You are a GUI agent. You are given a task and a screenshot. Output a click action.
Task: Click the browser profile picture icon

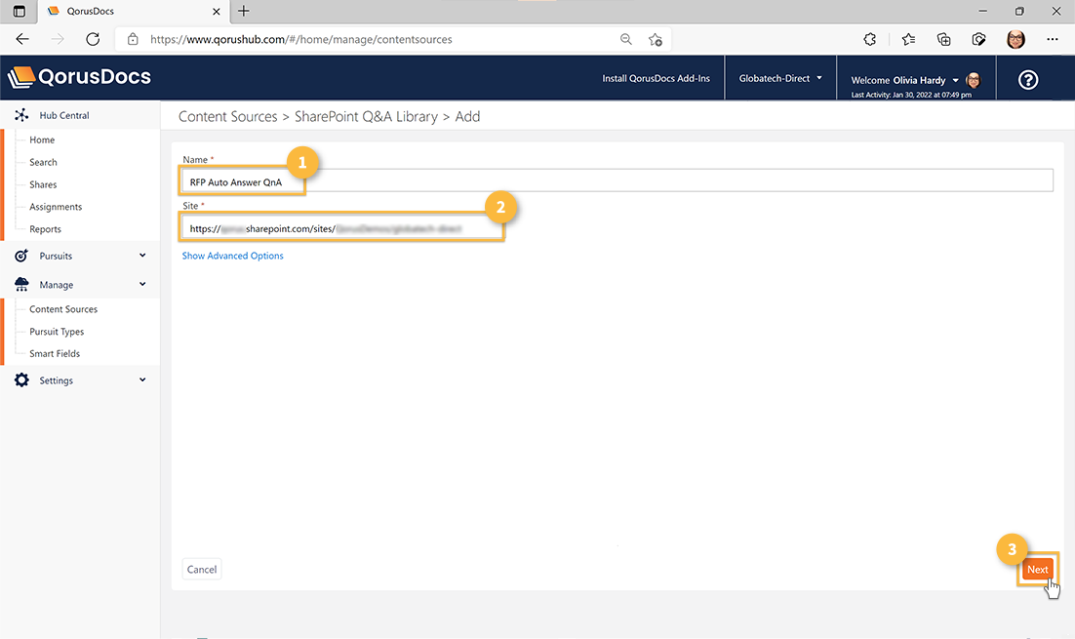pyautogui.click(x=1016, y=39)
